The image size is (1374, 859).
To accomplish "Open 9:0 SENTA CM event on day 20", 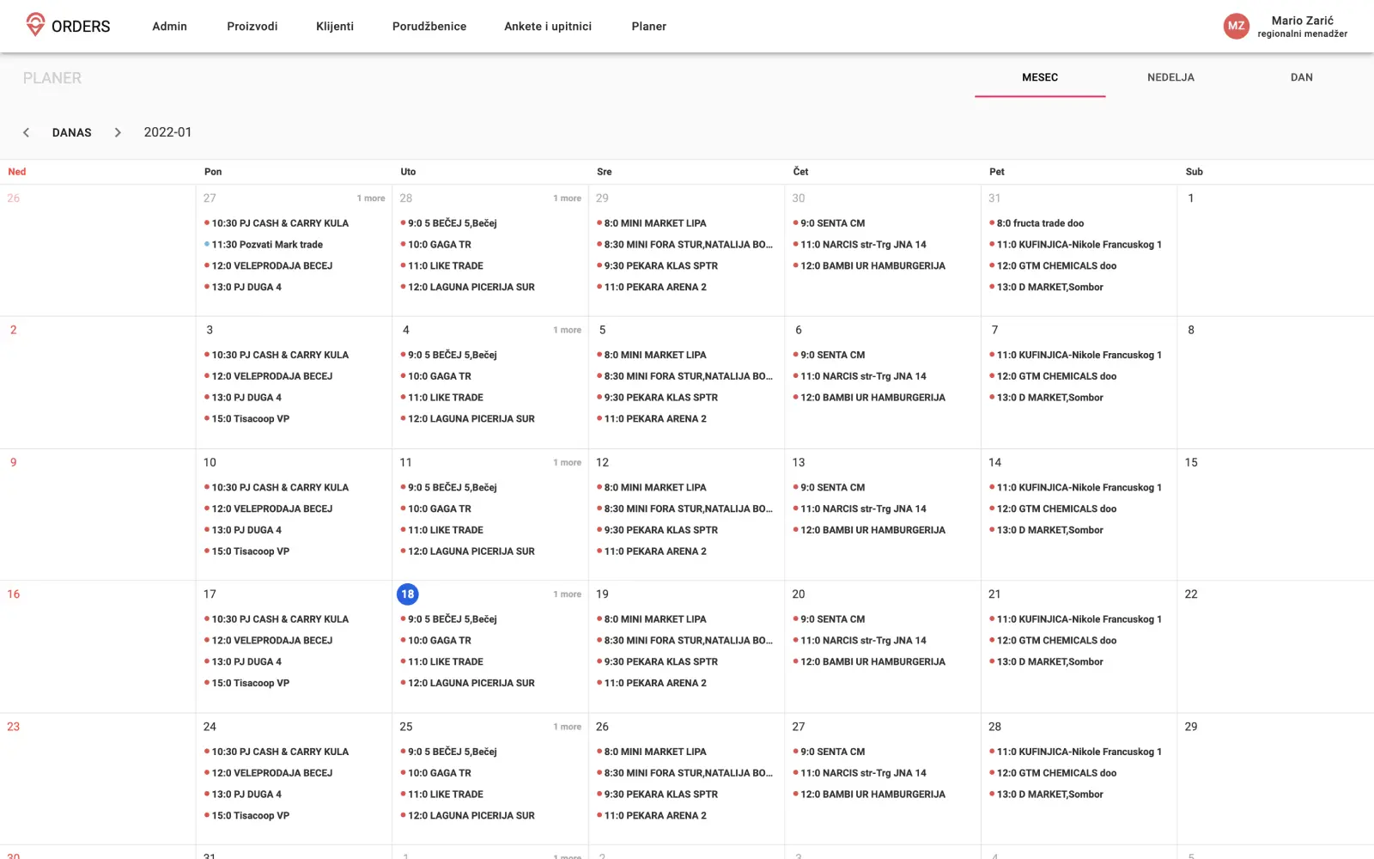I will tap(831, 619).
